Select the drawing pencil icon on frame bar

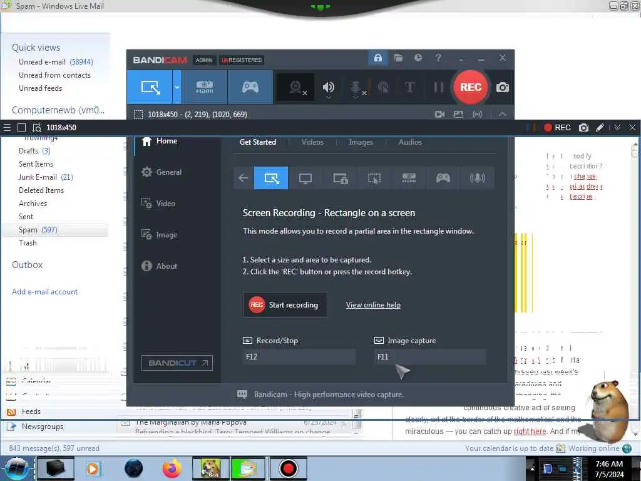click(600, 128)
